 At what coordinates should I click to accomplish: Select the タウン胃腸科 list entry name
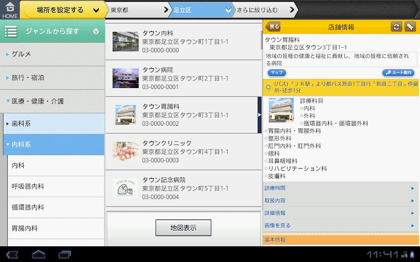click(x=161, y=106)
